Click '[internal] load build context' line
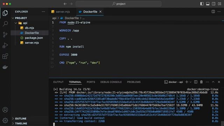This screenshot has height=126, width=224. pyautogui.click(x=82, y=118)
